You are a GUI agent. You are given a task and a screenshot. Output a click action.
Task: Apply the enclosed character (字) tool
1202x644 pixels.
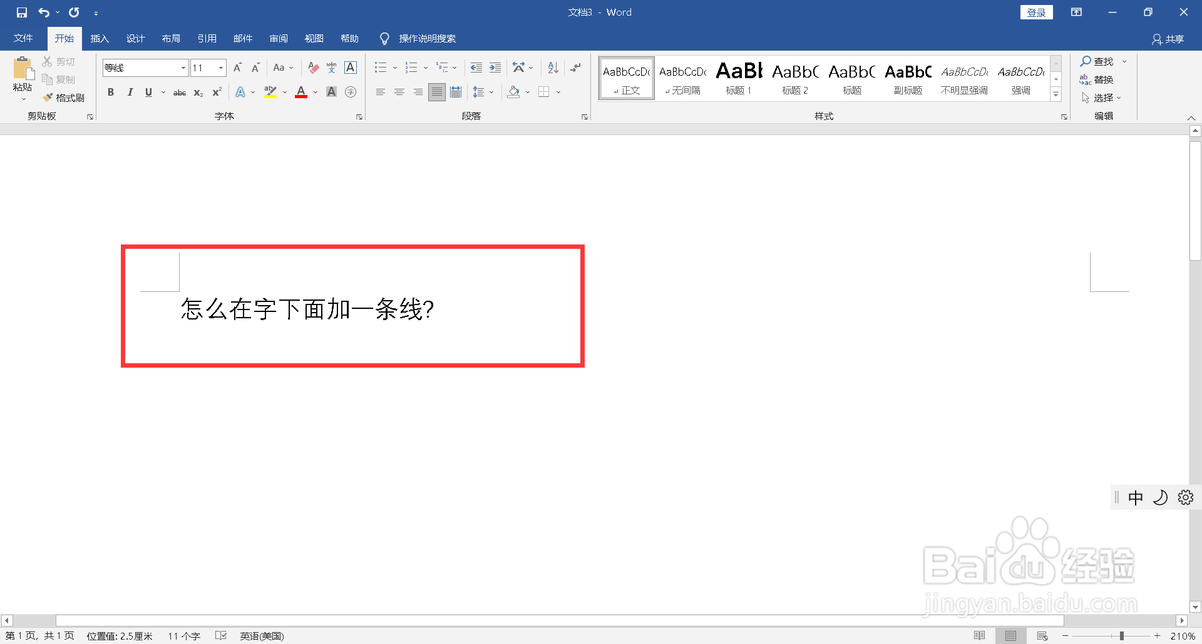coord(351,92)
